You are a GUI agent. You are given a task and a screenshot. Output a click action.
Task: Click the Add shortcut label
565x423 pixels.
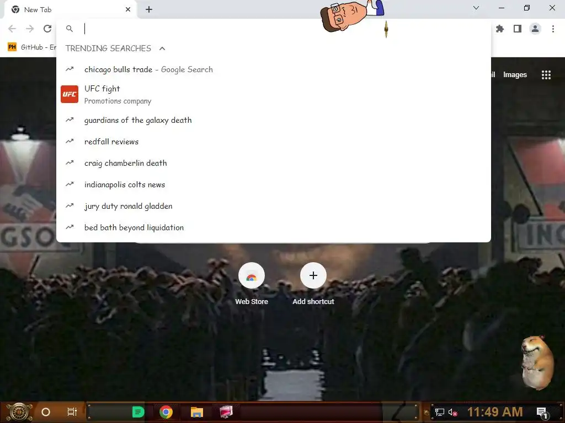pyautogui.click(x=313, y=301)
